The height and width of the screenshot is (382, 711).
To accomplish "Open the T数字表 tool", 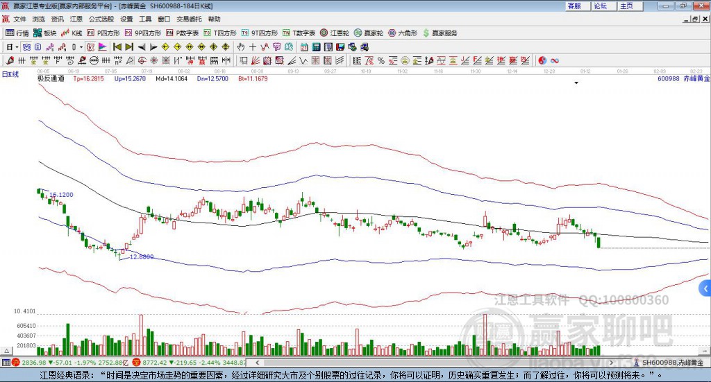I will coord(299,33).
